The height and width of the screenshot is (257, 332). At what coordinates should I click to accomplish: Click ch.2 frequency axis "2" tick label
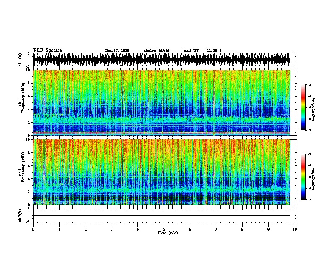pos(29,192)
